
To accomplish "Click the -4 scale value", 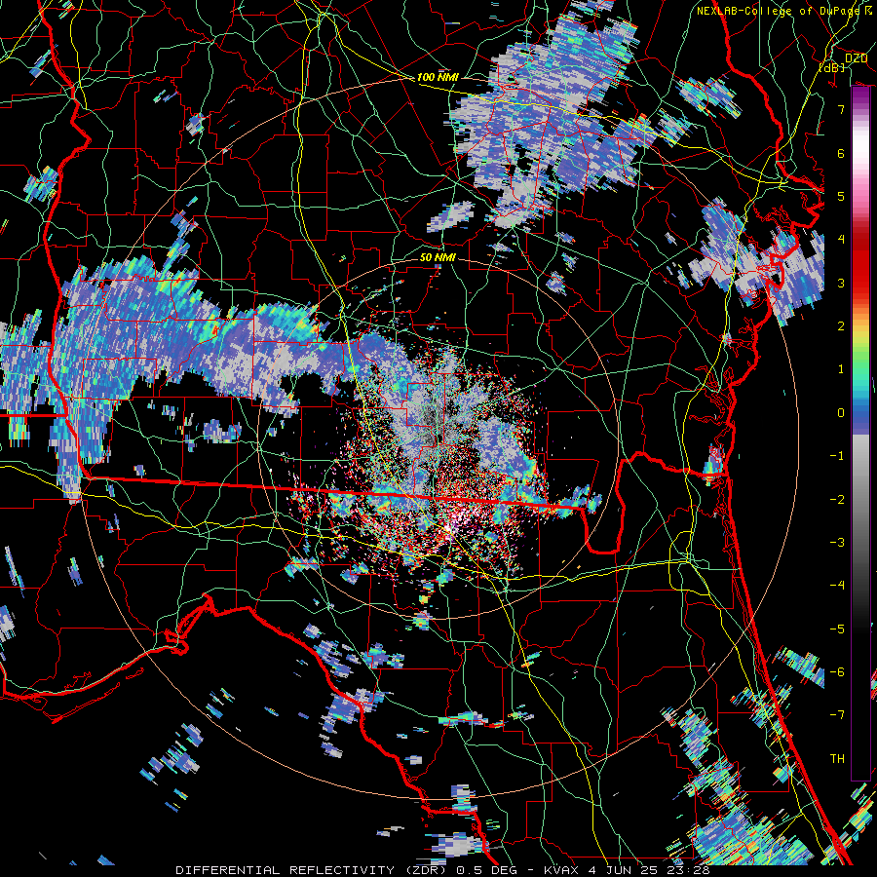I will [837, 586].
